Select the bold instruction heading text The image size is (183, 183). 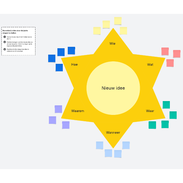(15, 32)
